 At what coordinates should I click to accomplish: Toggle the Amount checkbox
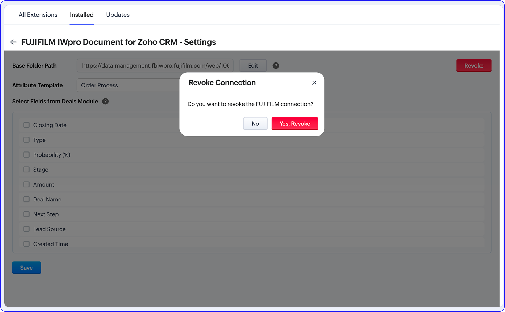coord(26,184)
